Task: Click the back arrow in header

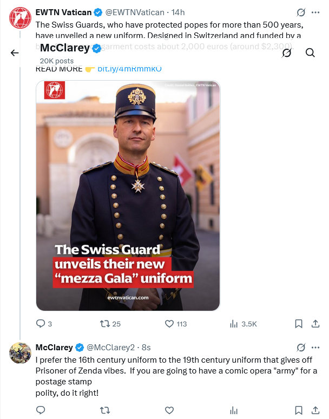Action: [15, 53]
